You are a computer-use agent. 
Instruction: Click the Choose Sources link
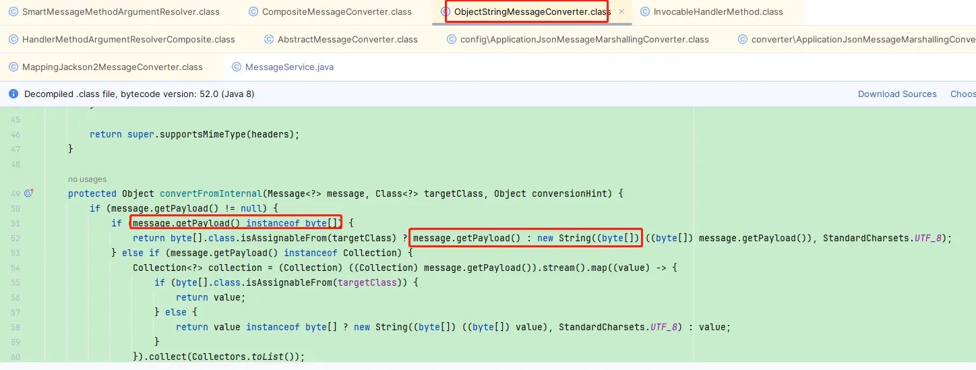(963, 94)
